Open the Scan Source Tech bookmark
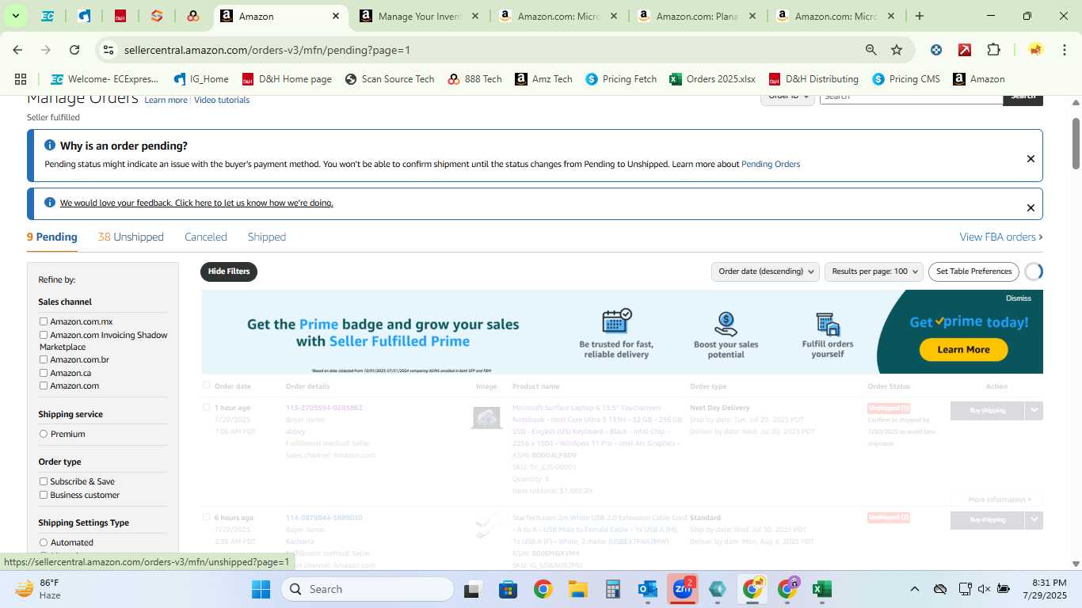This screenshot has width=1082, height=608. click(x=390, y=79)
